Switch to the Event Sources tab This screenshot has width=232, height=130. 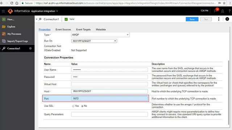tap(63, 30)
